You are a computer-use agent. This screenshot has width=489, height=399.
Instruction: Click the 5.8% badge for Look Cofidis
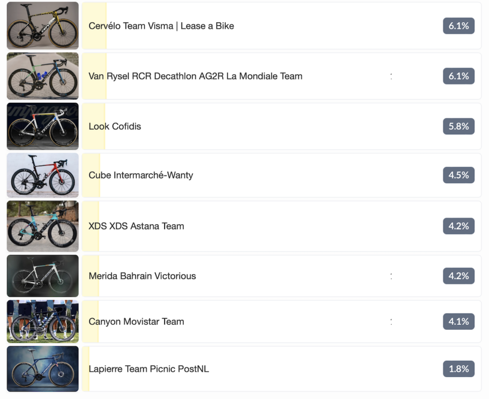pyautogui.click(x=459, y=126)
